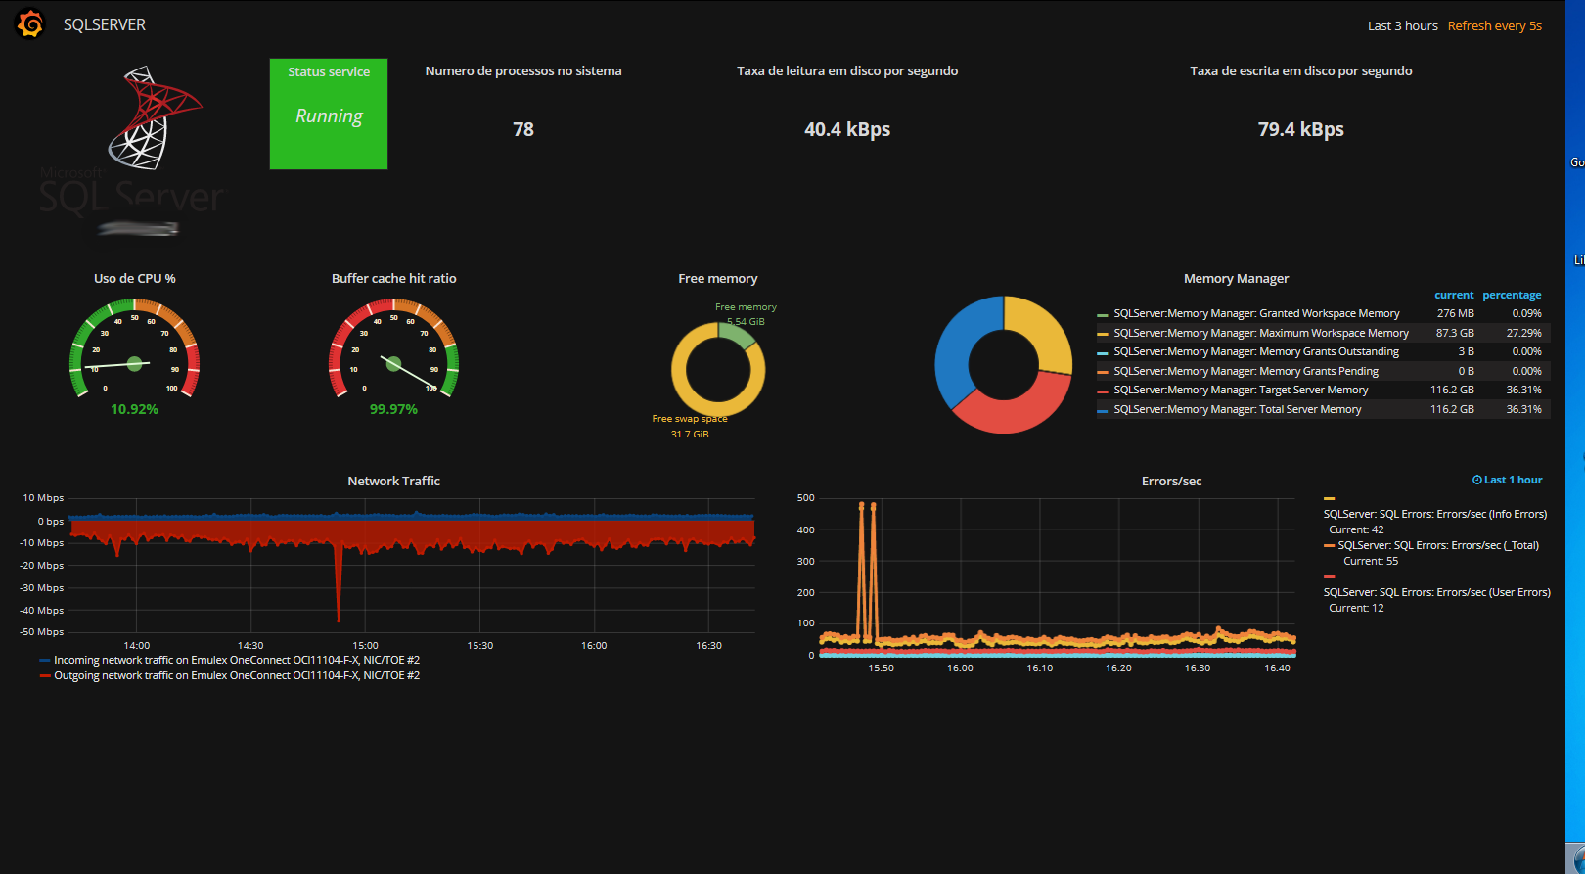1585x874 pixels.
Task: Toggle the Errors/sec (_Total) legend series
Action: [1438, 546]
